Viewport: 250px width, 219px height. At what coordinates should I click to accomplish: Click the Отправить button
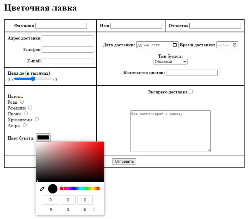click(x=124, y=161)
